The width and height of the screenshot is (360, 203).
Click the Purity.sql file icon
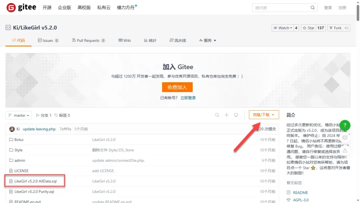(11, 192)
